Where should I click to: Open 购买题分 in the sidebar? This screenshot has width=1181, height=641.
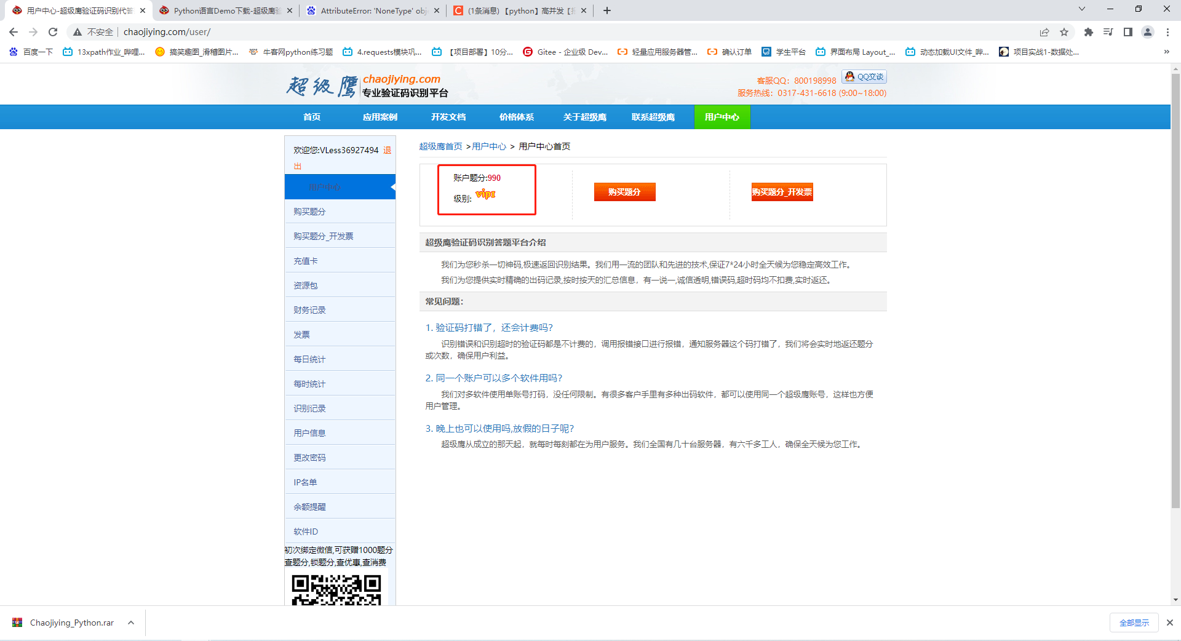tap(340, 212)
